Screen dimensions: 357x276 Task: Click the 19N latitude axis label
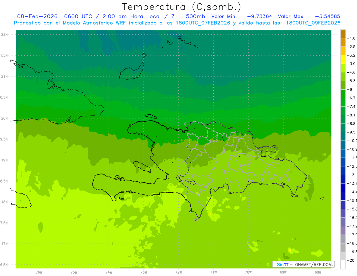[x=4, y=160]
